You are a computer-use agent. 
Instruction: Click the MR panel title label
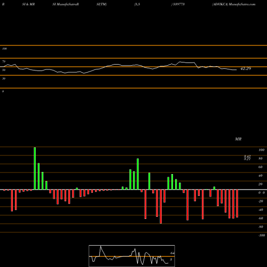click(238, 139)
